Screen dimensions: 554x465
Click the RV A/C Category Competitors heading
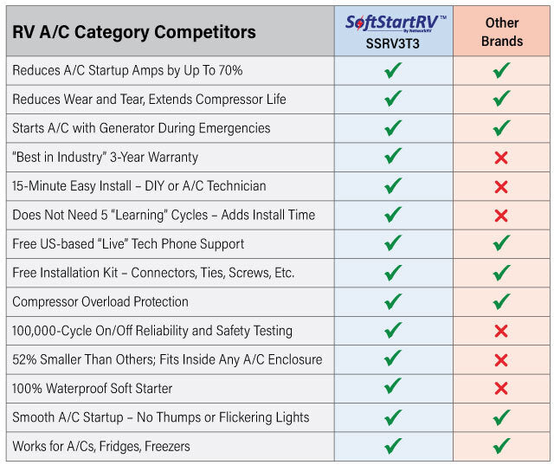(x=134, y=33)
